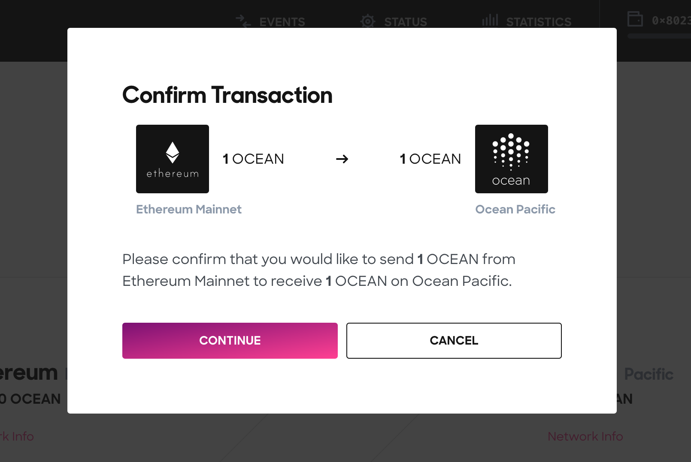This screenshot has width=691, height=462.
Task: Click the Status gear icon
Action: [x=368, y=21]
